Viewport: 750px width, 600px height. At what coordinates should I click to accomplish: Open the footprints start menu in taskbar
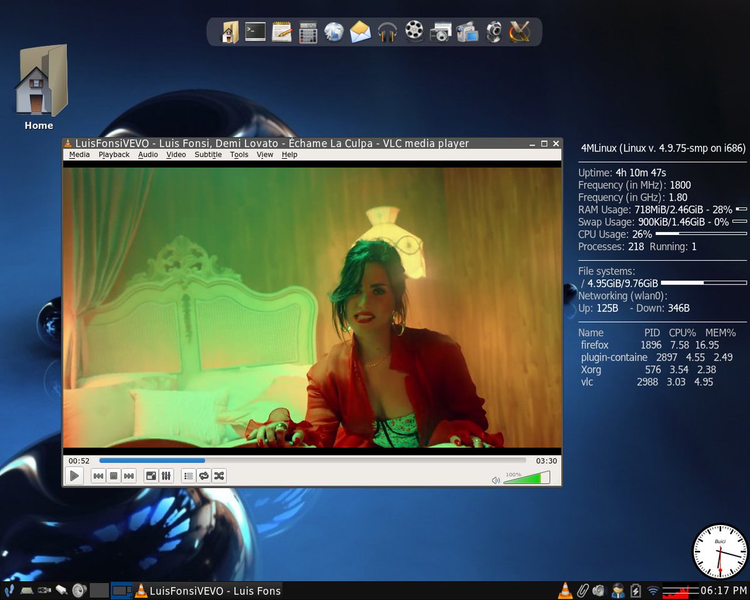click(9, 590)
